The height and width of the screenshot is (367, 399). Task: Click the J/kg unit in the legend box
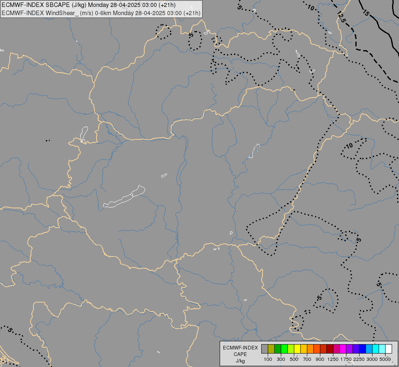pos(240,361)
